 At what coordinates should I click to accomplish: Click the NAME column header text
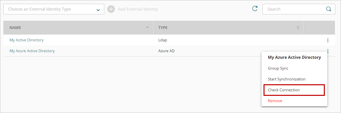(x=15, y=28)
